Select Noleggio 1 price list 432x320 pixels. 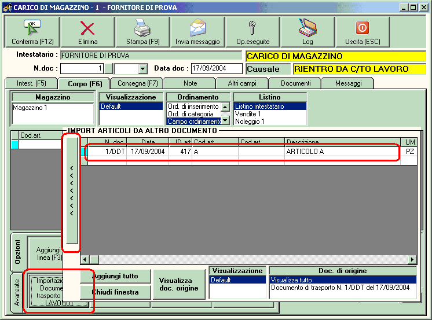[x=270, y=121]
